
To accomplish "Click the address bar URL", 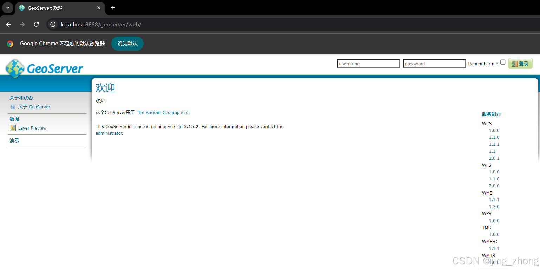I will pos(101,24).
